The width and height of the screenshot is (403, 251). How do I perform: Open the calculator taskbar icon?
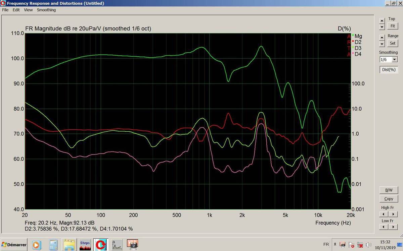(x=53, y=245)
